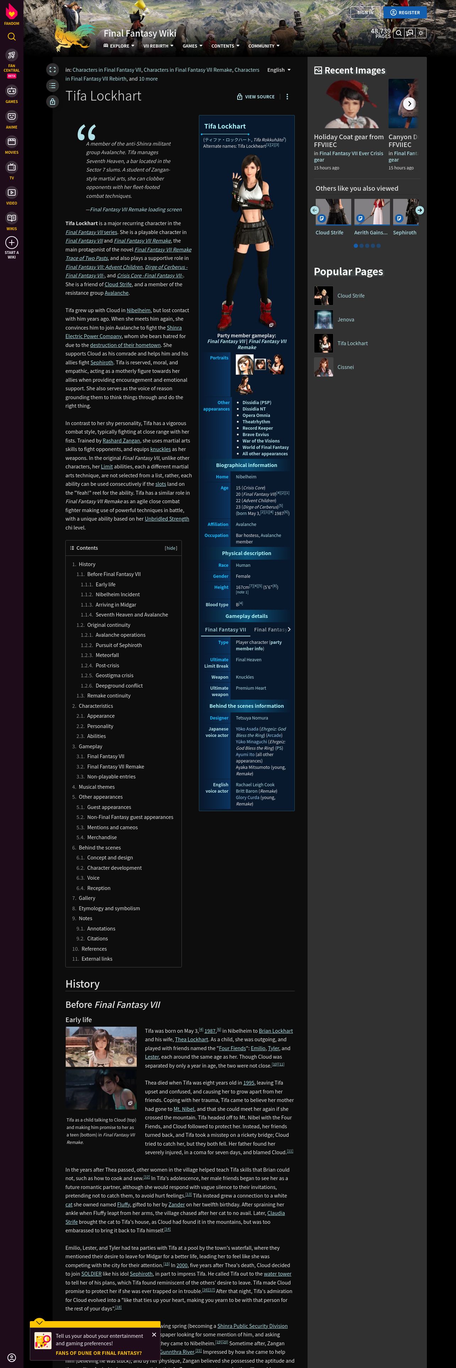This screenshot has height=1368, width=456.
Task: Select the middle carousel pagination dot
Action: pyautogui.click(x=367, y=246)
